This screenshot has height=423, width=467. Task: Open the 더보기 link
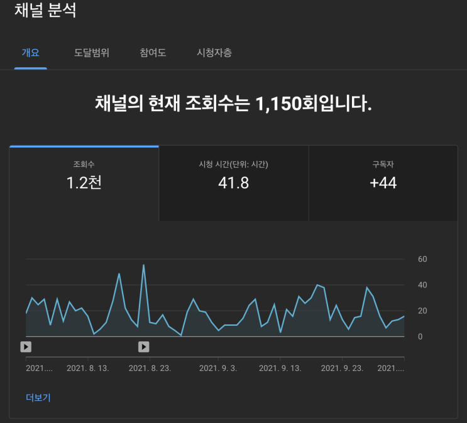pyautogui.click(x=38, y=398)
